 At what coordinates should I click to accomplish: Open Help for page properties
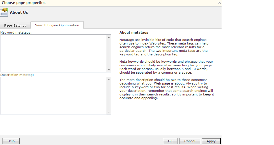[11, 141]
